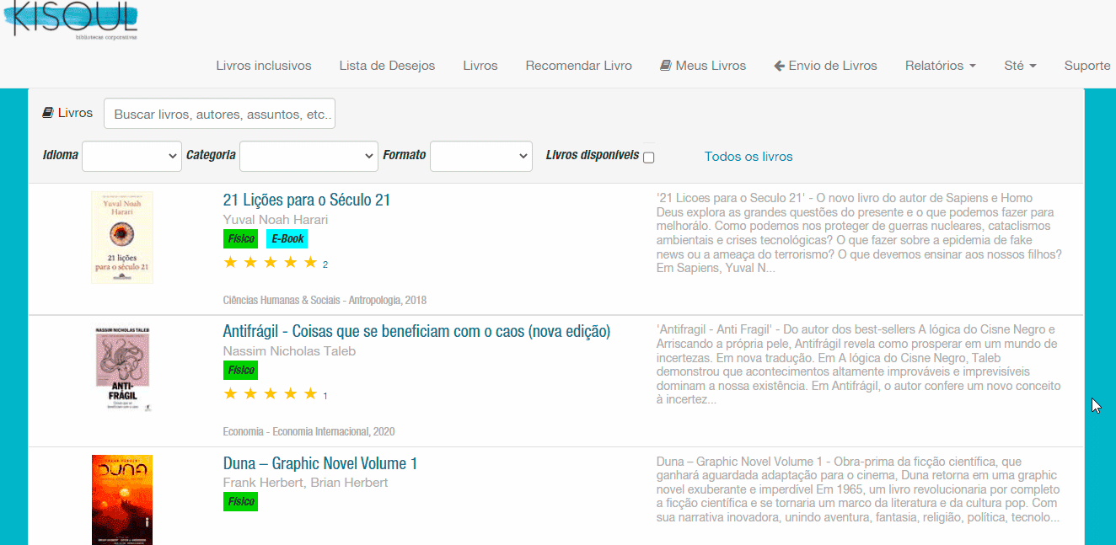Click the Kisoul logo
The height and width of the screenshot is (545, 1116).
click(x=72, y=19)
